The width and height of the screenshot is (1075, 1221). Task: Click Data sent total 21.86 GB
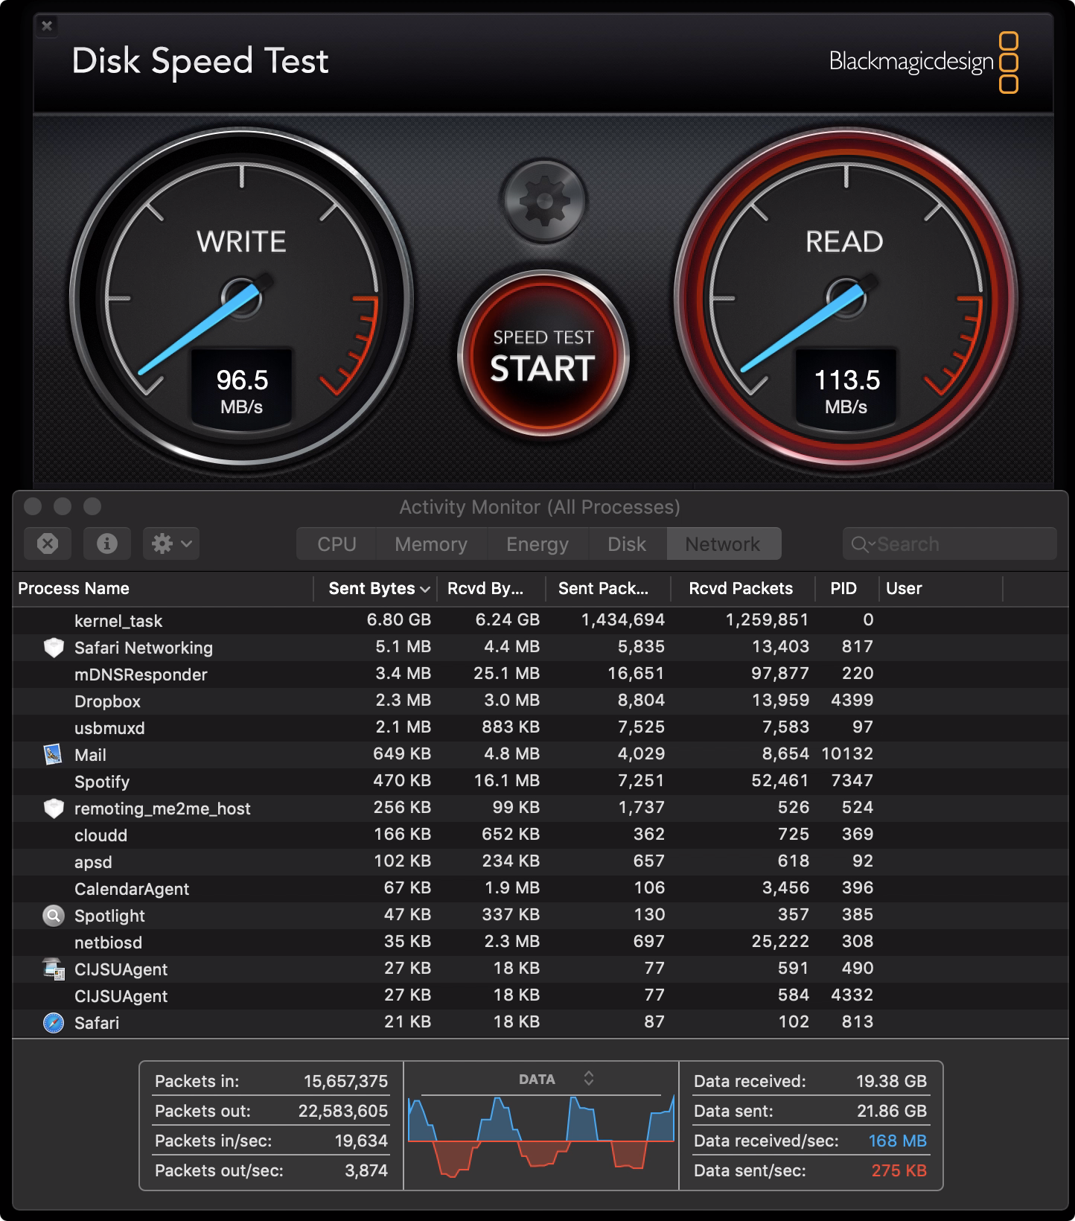(x=892, y=1111)
